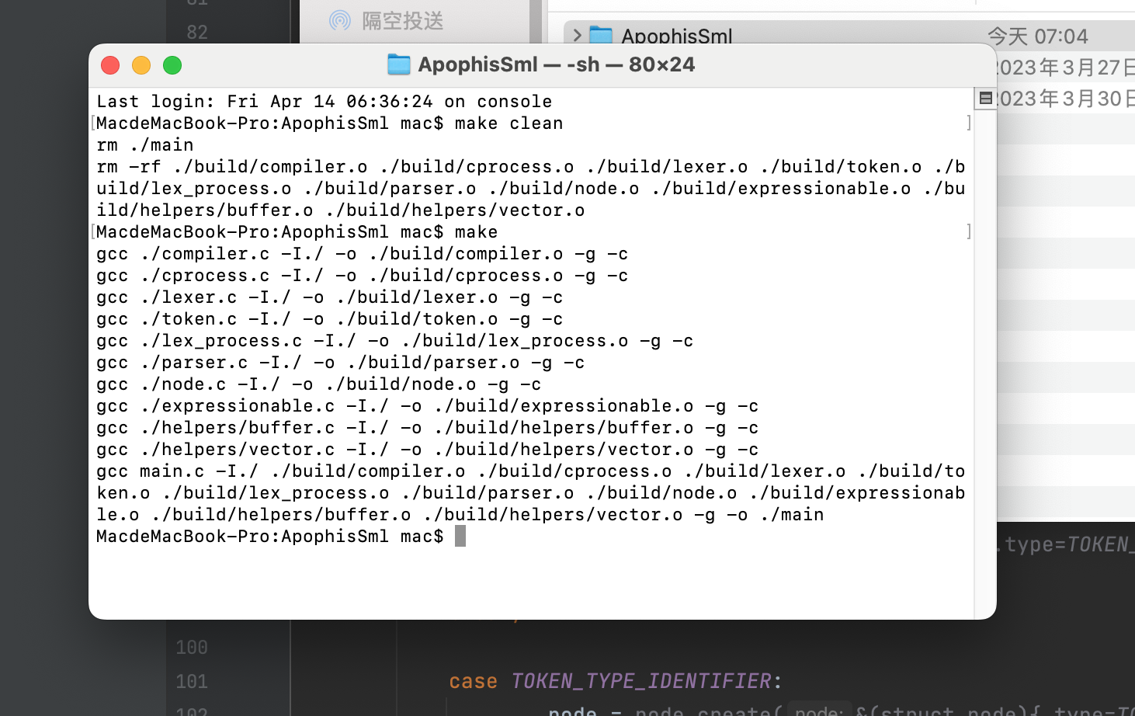Click the gcc ./token.c output line
This screenshot has width=1135, height=716.
click(330, 318)
